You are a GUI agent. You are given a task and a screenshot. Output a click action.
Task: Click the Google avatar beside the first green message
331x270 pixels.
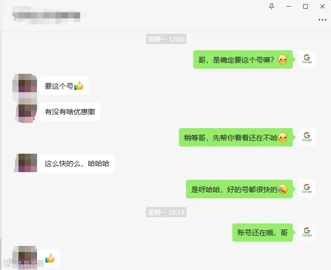307,59
